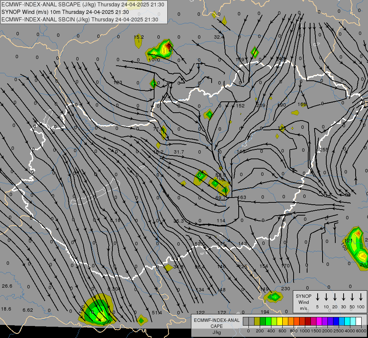Click the map value 18.6
Image resolution: width=368 pixels, height=338 pixels.
coord(6,309)
